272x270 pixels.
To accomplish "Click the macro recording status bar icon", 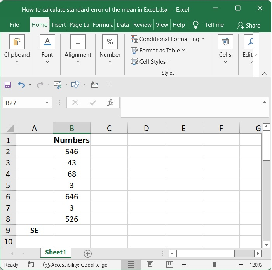I will point(31,265).
